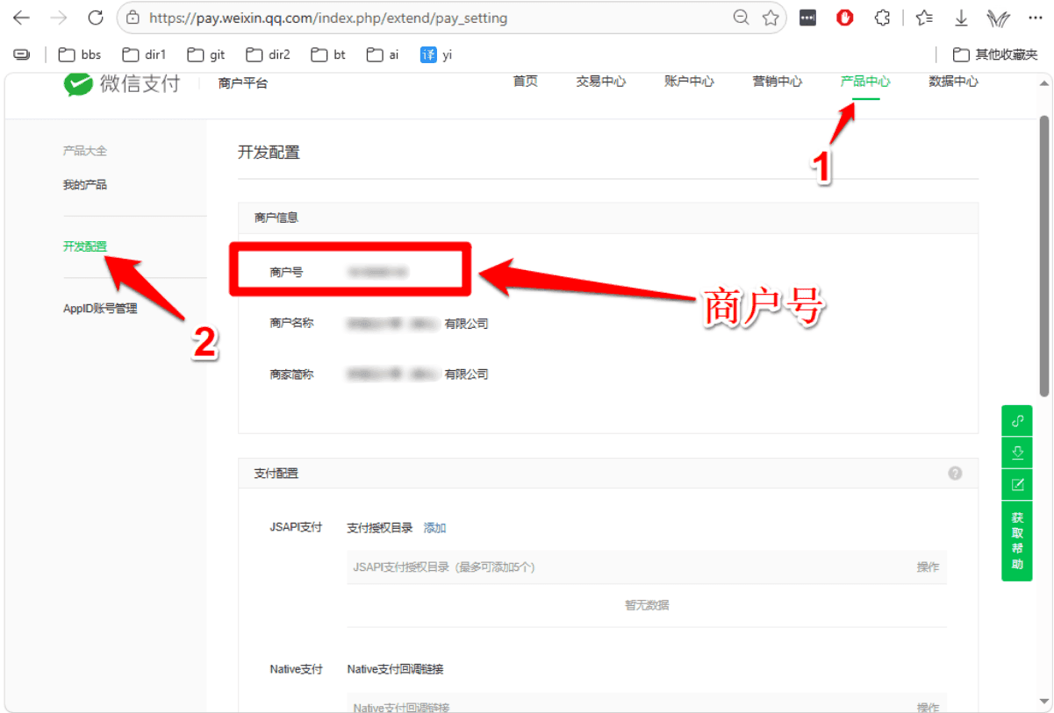
Task: Open the 数据中心 nav tab
Action: pos(953,82)
